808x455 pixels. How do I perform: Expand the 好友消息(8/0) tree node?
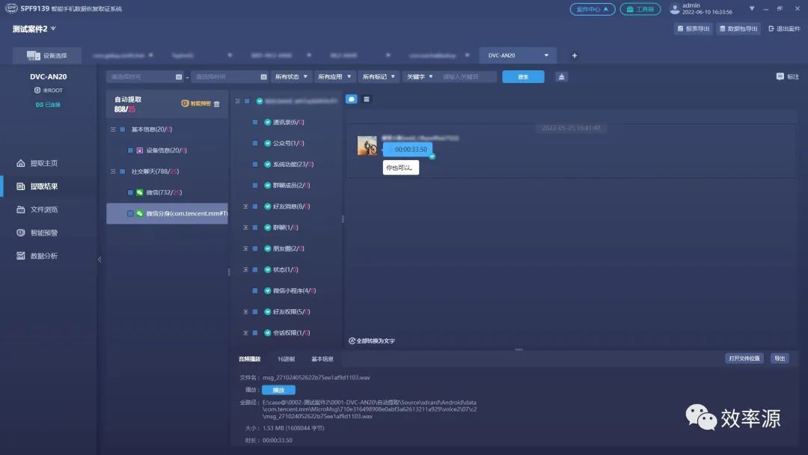(x=246, y=206)
